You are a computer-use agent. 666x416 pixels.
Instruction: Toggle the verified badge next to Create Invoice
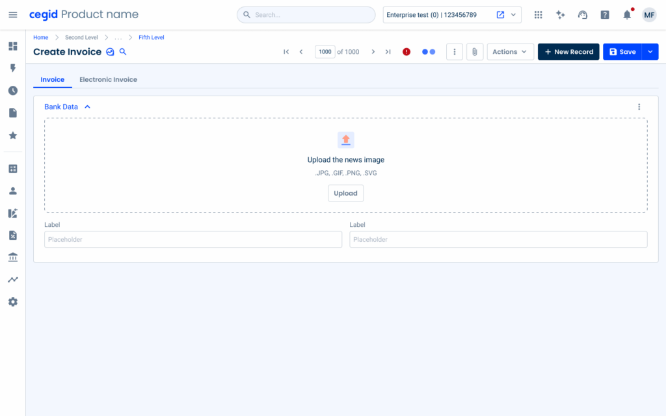click(109, 51)
